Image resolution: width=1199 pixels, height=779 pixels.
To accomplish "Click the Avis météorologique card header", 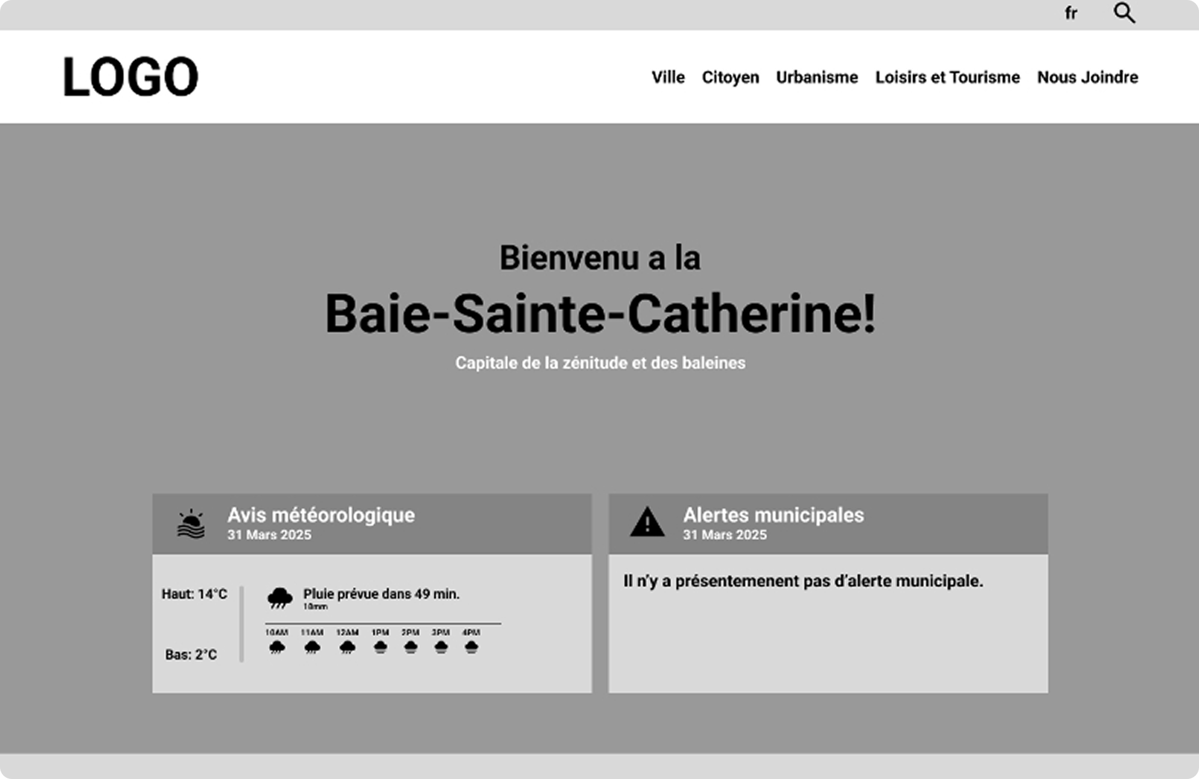I will (321, 515).
